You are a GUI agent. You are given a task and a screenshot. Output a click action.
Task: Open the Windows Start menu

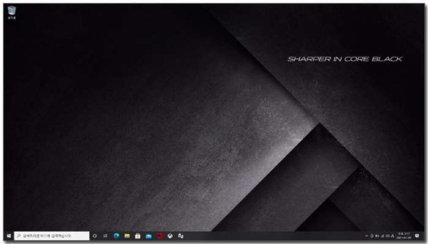click(9, 236)
